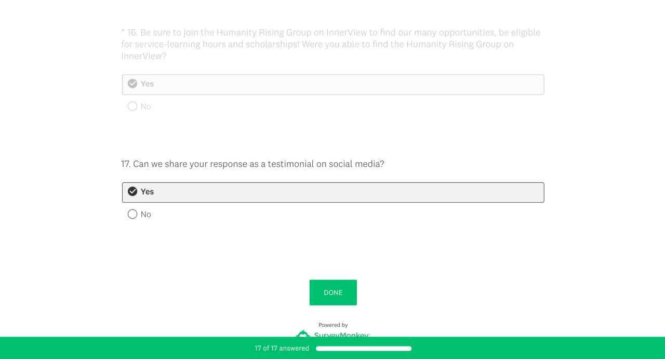Click the required asterisk before question 16

point(123,32)
